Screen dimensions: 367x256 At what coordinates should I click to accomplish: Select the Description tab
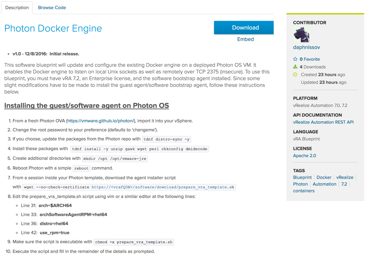17,7
